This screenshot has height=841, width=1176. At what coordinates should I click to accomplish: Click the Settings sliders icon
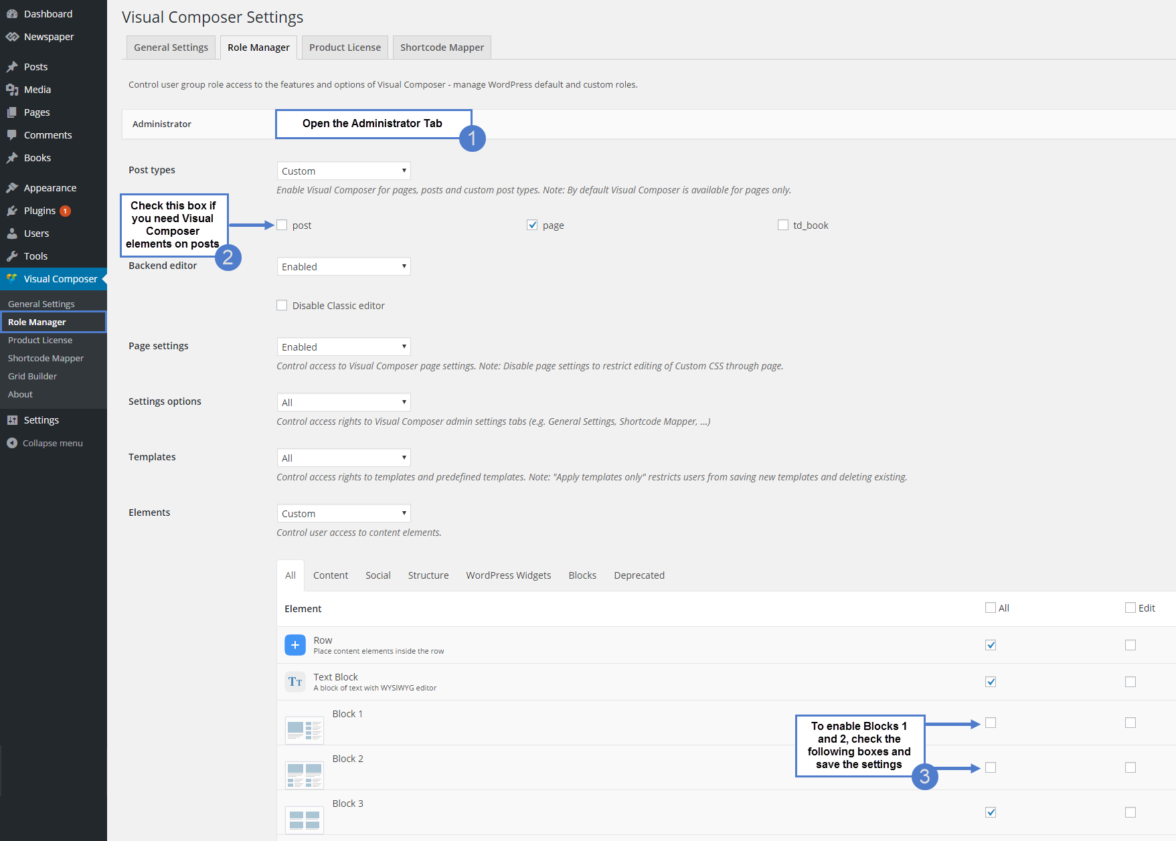tap(12, 420)
